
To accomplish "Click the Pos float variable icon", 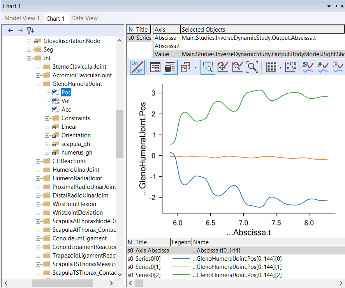I will [56, 92].
